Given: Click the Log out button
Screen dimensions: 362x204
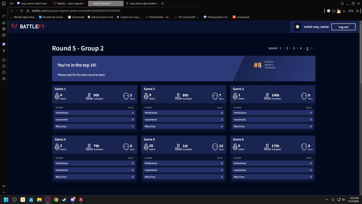Looking at the screenshot, I should (343, 27).
